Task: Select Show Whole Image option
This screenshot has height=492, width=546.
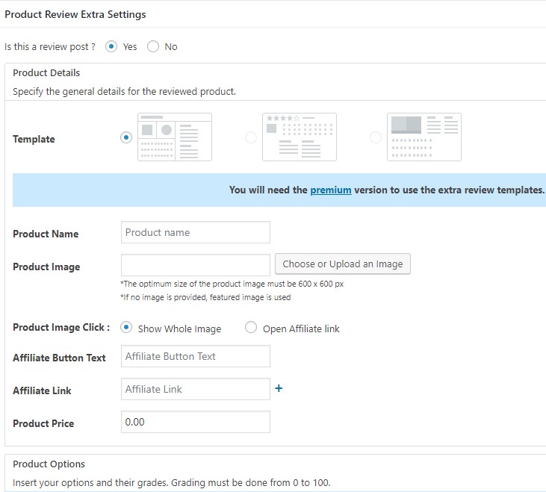Action: click(x=126, y=327)
